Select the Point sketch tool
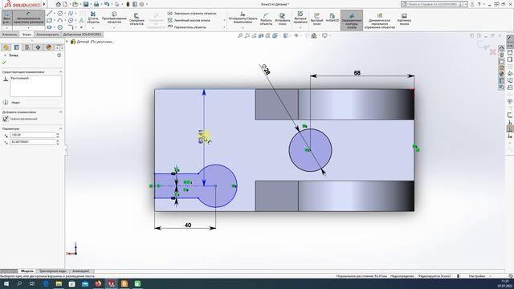Viewport: 514px width, 289px height. click(x=81, y=27)
